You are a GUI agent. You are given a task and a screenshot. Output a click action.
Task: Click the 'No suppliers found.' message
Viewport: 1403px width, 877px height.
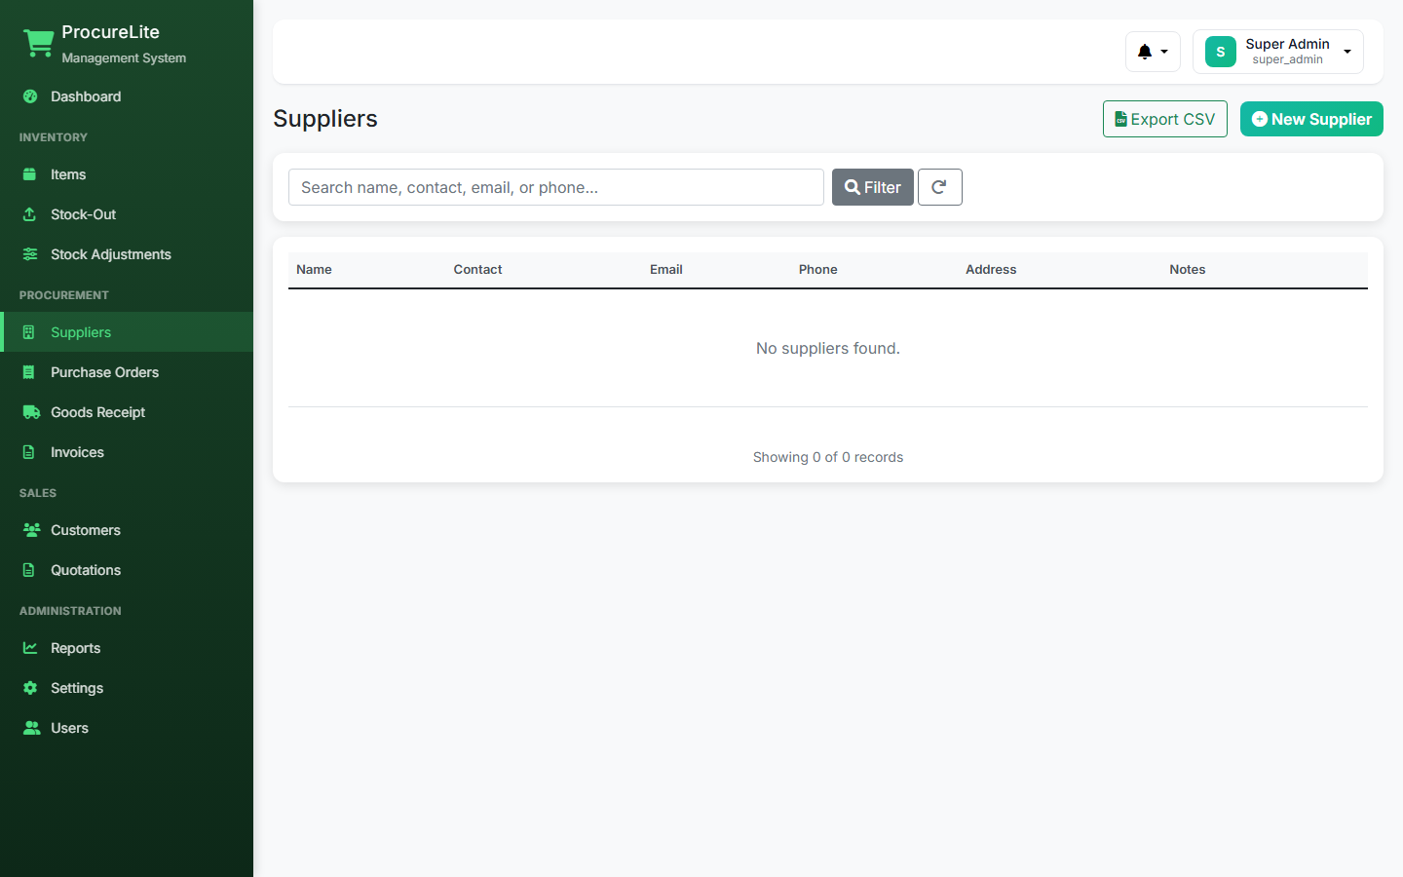tap(828, 348)
